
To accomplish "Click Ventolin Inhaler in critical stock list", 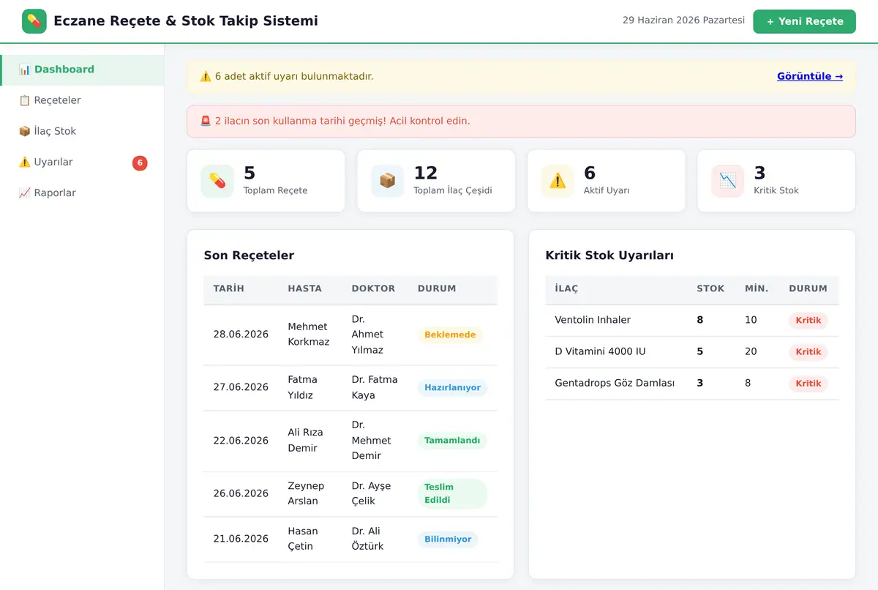I will tap(593, 320).
